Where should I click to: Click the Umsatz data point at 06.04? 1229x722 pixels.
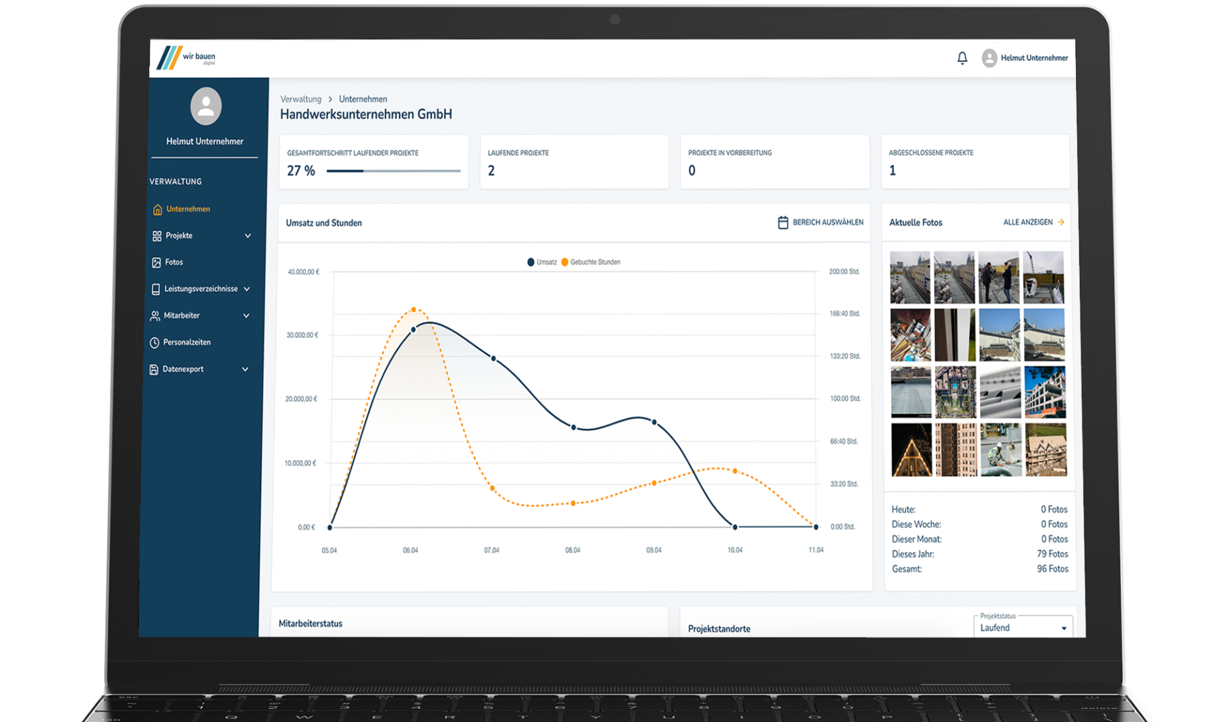(x=414, y=330)
